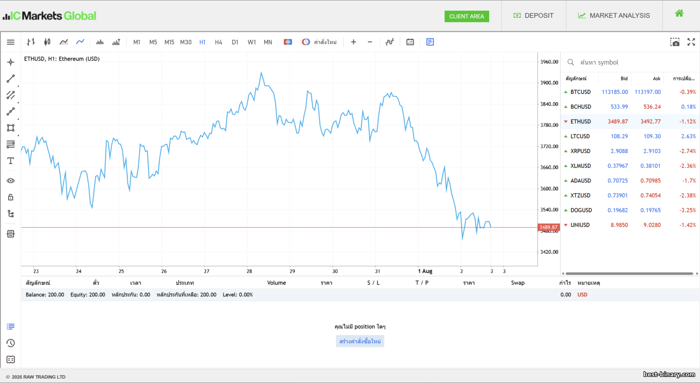The height and width of the screenshot is (383, 700).
Task: Expand the shapes drawing tool group
Action: pos(11,128)
